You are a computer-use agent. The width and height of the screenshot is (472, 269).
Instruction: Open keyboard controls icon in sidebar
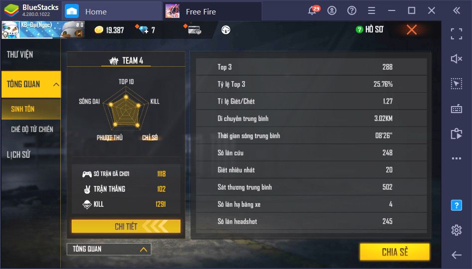coord(457,109)
